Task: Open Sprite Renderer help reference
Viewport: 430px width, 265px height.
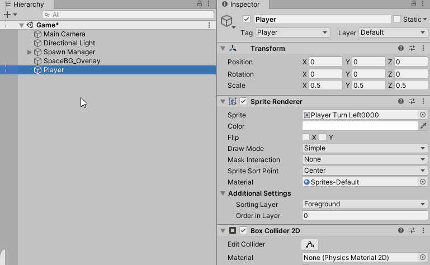Action: pos(401,102)
